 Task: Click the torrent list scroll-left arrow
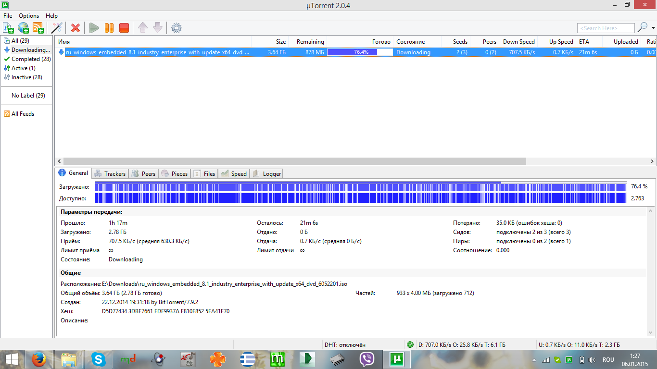click(59, 161)
